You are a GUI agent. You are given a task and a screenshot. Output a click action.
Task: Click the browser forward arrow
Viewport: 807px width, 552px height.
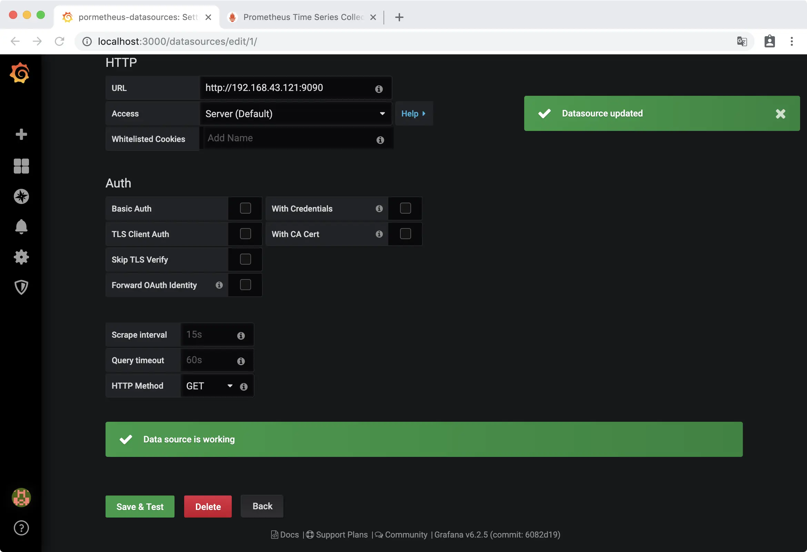pyautogui.click(x=37, y=41)
